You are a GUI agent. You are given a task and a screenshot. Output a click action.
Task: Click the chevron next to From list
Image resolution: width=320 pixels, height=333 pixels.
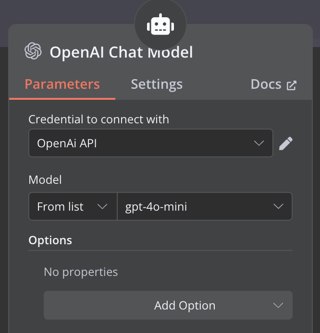tap(102, 206)
